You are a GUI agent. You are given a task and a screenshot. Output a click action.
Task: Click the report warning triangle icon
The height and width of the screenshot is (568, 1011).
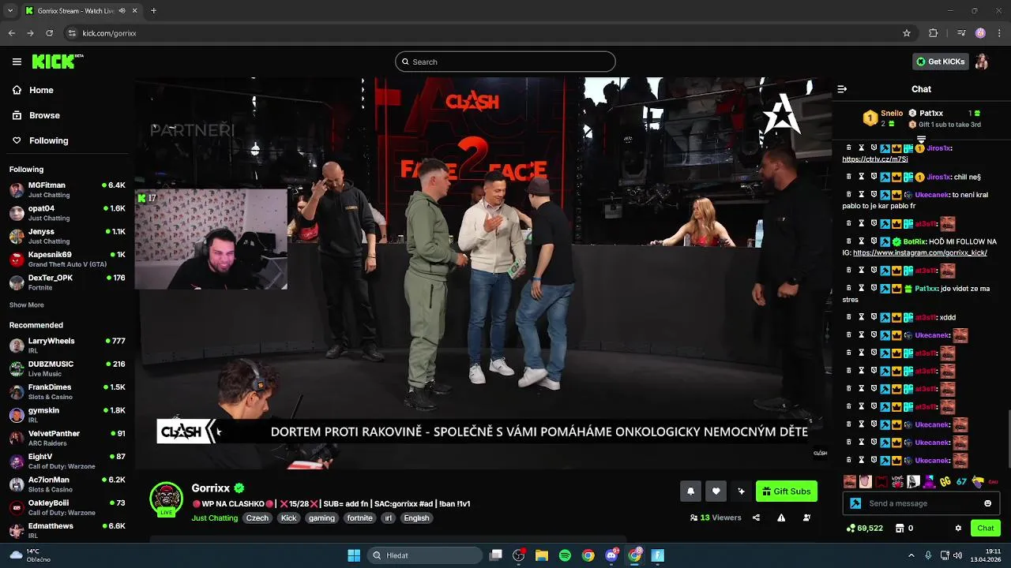tap(781, 518)
